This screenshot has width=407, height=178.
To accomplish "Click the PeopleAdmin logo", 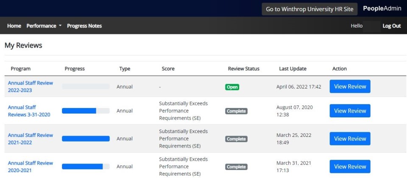I will (382, 8).
